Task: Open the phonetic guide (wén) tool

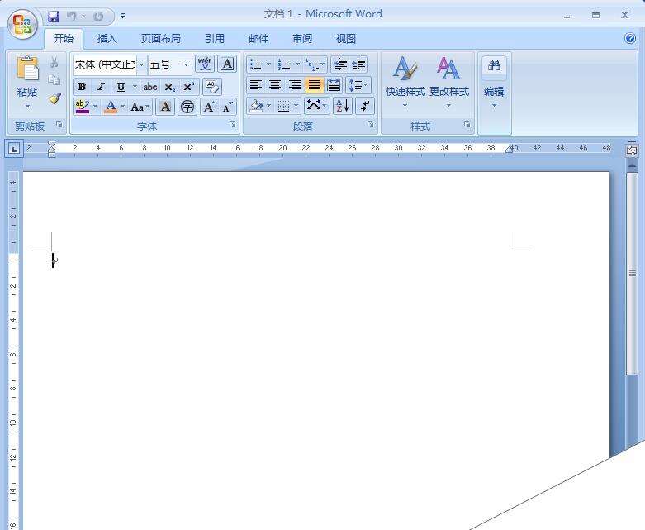Action: [x=205, y=64]
